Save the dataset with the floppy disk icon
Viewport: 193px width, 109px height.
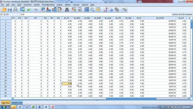click(10, 9)
